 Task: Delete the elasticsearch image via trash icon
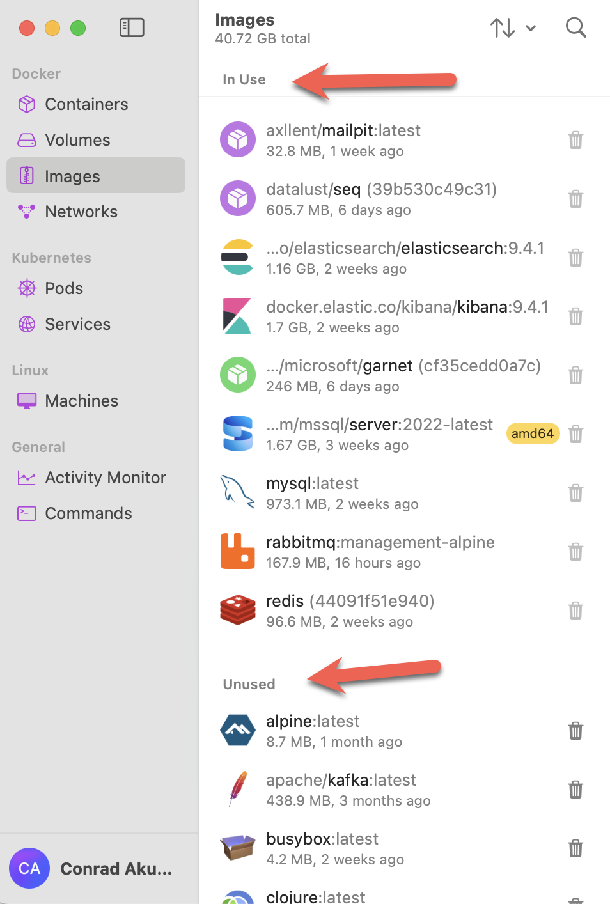(x=575, y=258)
